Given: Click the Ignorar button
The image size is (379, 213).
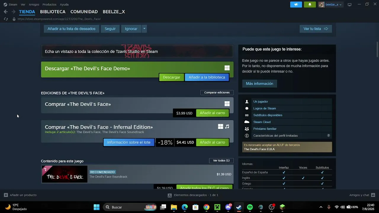Looking at the screenshot, I should click(131, 29).
